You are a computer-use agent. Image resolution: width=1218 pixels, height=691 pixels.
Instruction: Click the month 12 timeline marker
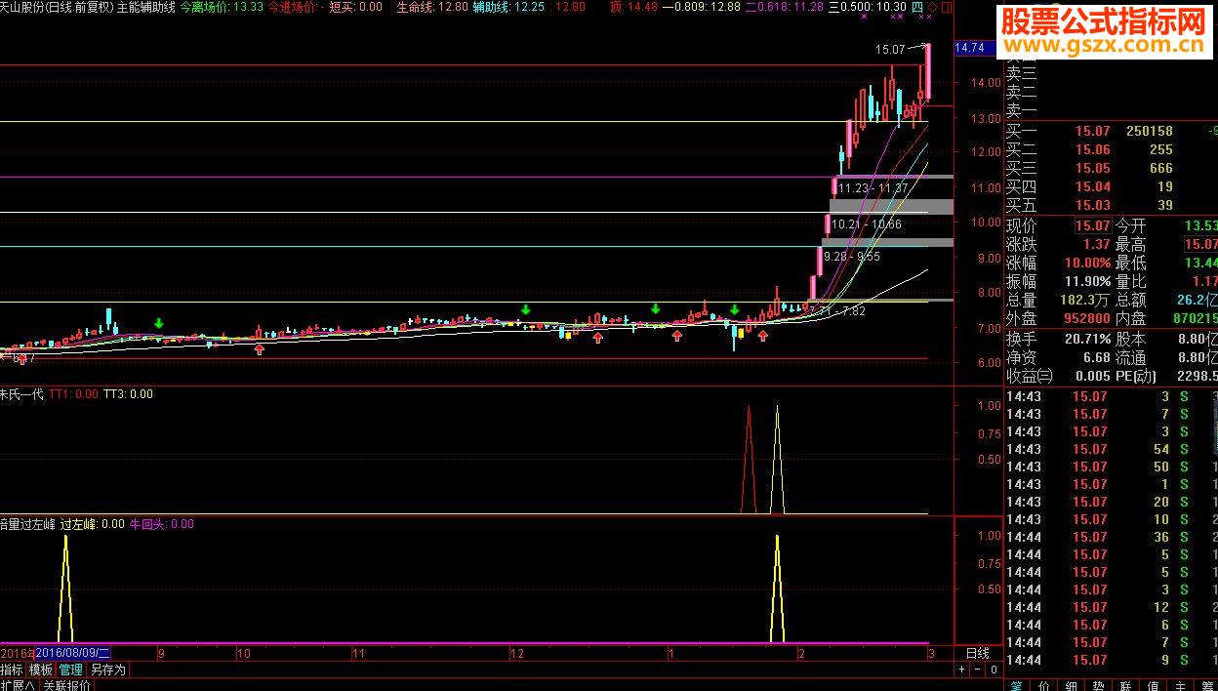517,653
